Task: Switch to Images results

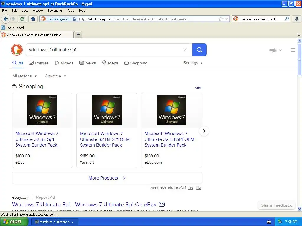Action: coord(39,63)
